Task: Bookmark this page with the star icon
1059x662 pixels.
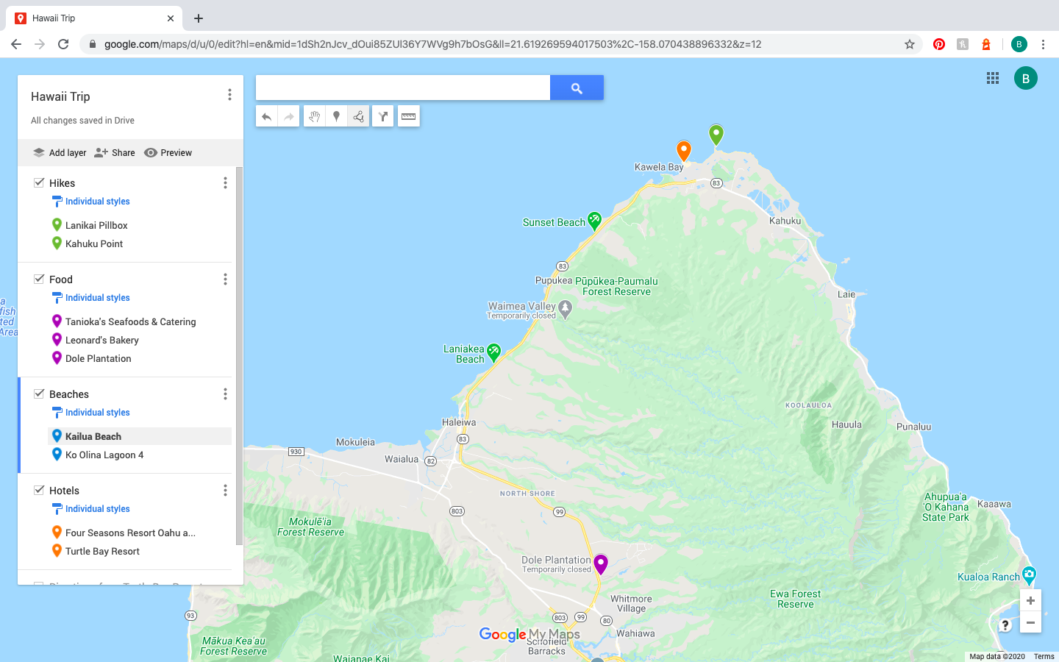Action: pos(910,44)
